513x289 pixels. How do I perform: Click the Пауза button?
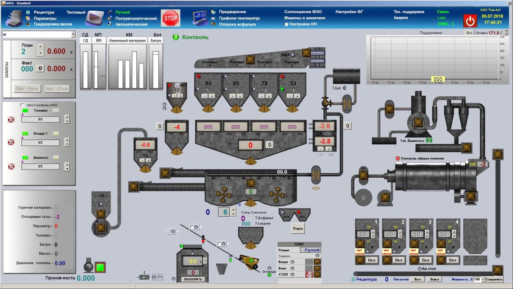point(298,229)
